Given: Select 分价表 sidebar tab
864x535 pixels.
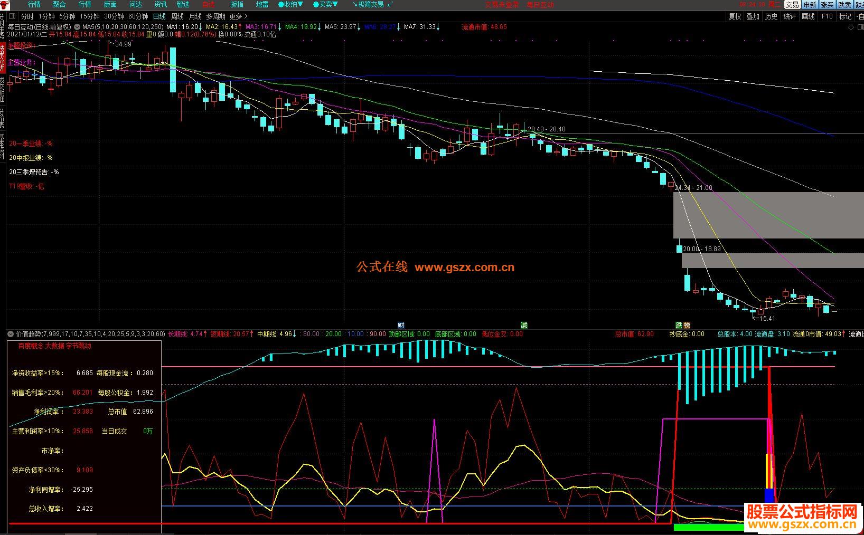Looking at the screenshot, I should (x=3, y=119).
